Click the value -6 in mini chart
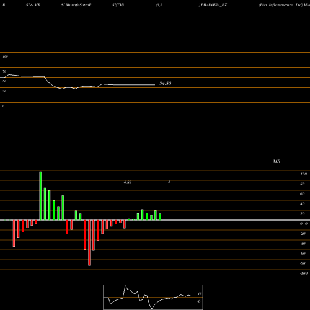Image resolution: width=310 pixels, height=310 pixels. coord(199,301)
